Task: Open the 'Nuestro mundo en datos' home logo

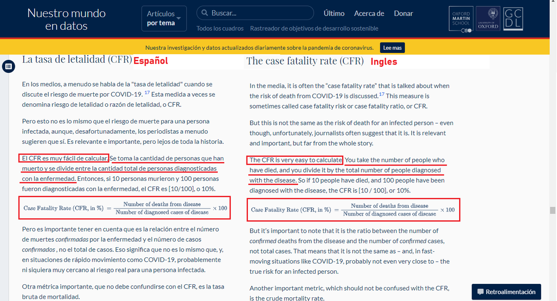Action: pyautogui.click(x=66, y=19)
